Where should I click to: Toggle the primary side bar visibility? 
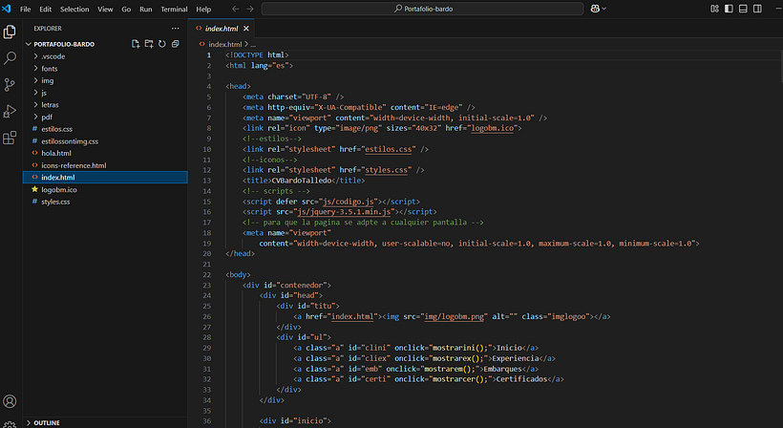click(x=730, y=9)
